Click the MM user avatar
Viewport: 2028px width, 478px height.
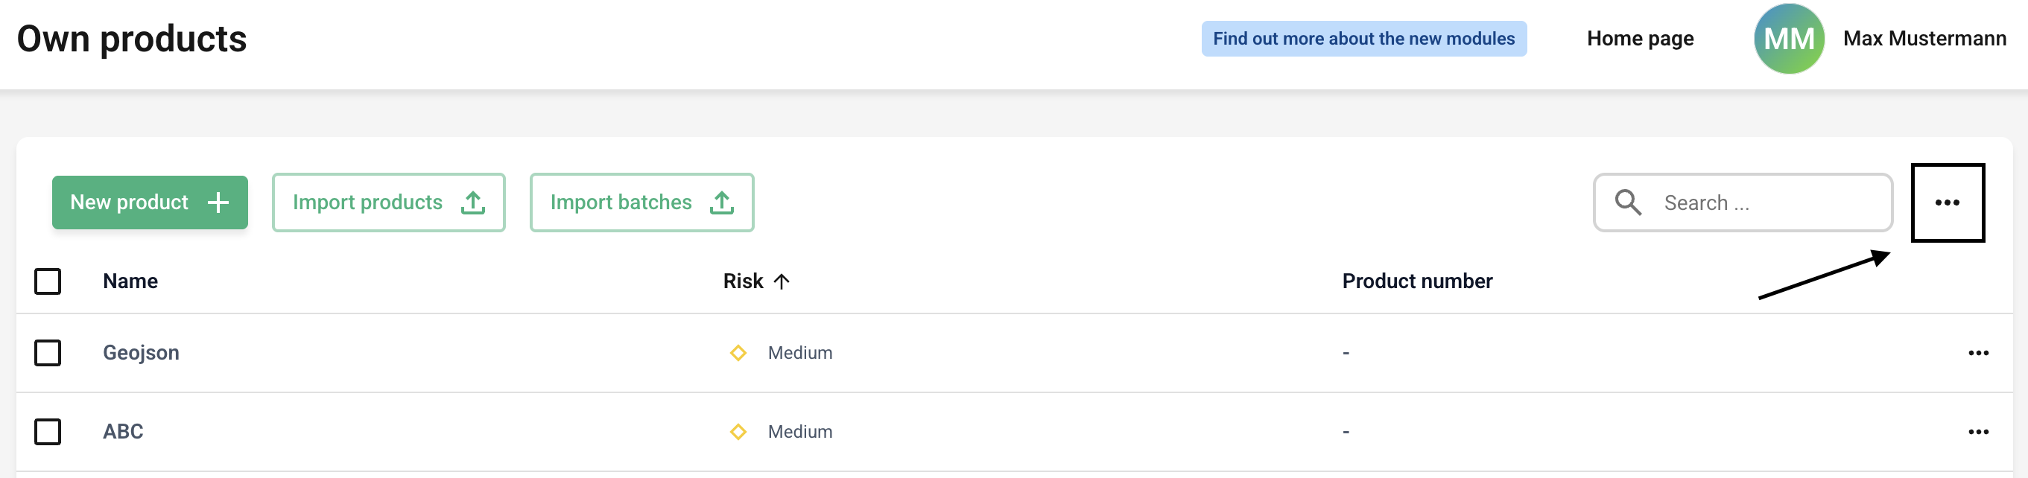coord(1789,39)
